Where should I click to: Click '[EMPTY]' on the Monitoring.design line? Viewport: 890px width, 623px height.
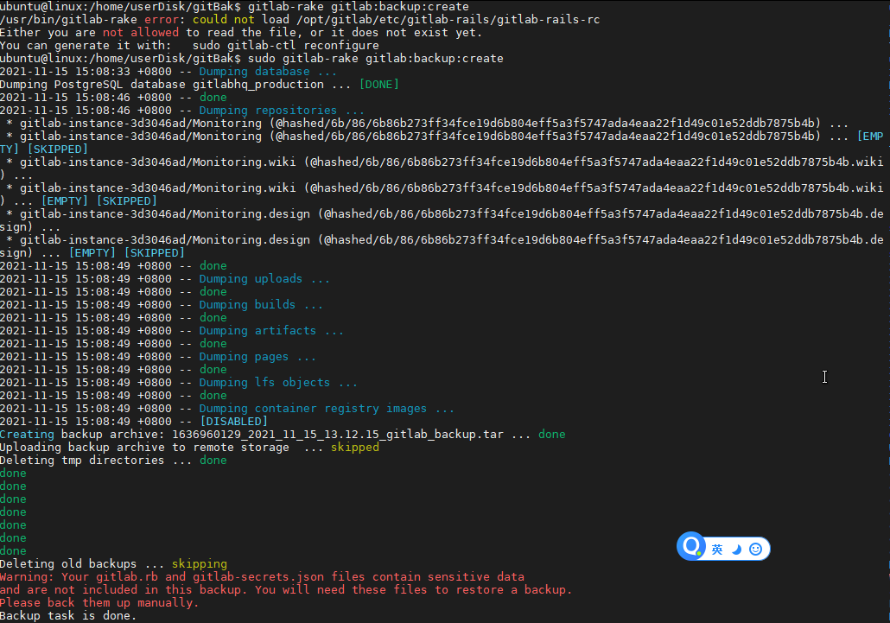click(x=92, y=253)
